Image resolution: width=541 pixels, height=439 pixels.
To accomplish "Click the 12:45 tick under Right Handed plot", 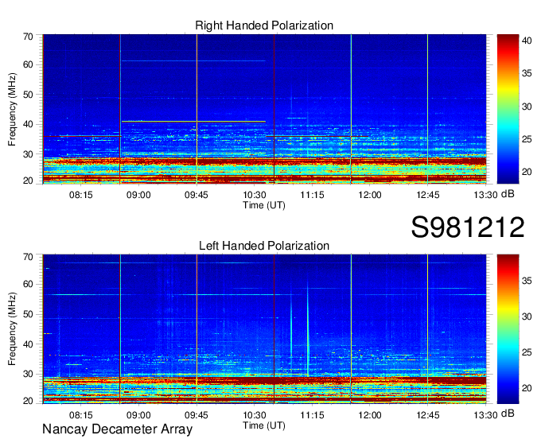I will [x=428, y=195].
